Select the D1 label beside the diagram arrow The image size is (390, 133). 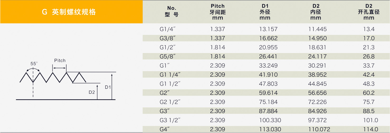(x=108, y=87)
